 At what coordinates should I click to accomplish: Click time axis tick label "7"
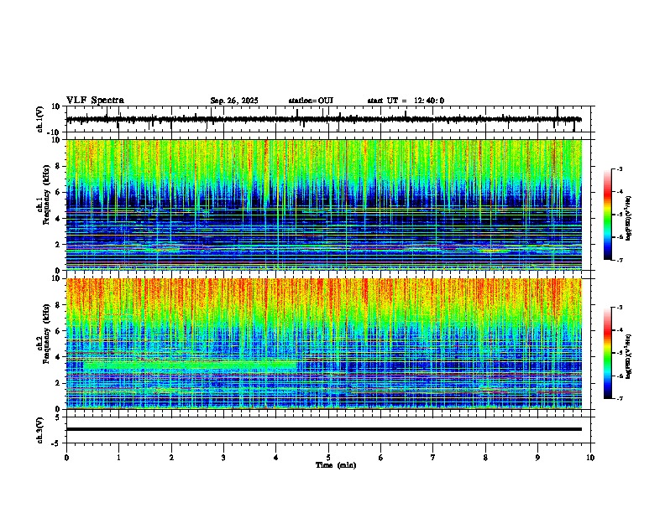(433, 458)
